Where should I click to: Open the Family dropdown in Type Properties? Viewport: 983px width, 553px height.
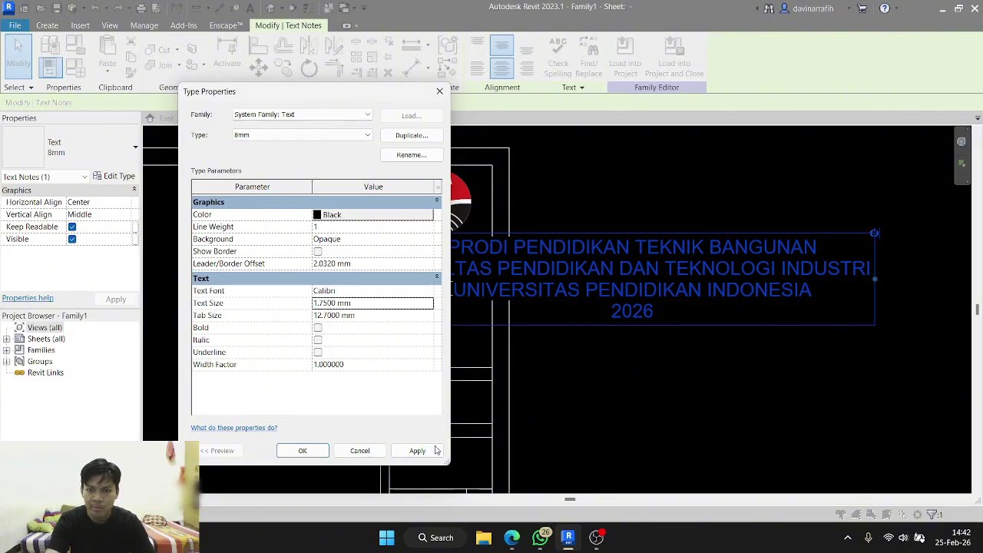(x=303, y=114)
